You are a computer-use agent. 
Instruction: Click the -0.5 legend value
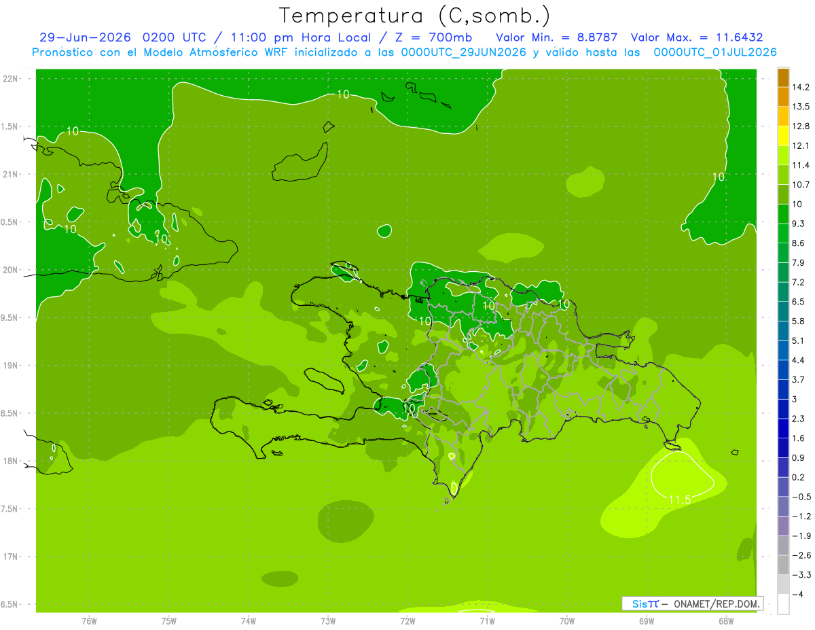[802, 497]
